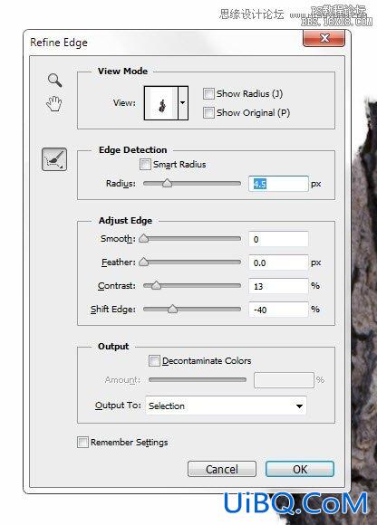
Task: Click the Feather slider handle
Action: click(144, 262)
